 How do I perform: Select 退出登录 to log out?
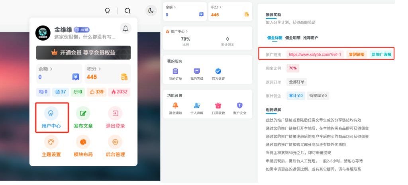pyautogui.click(x=115, y=118)
